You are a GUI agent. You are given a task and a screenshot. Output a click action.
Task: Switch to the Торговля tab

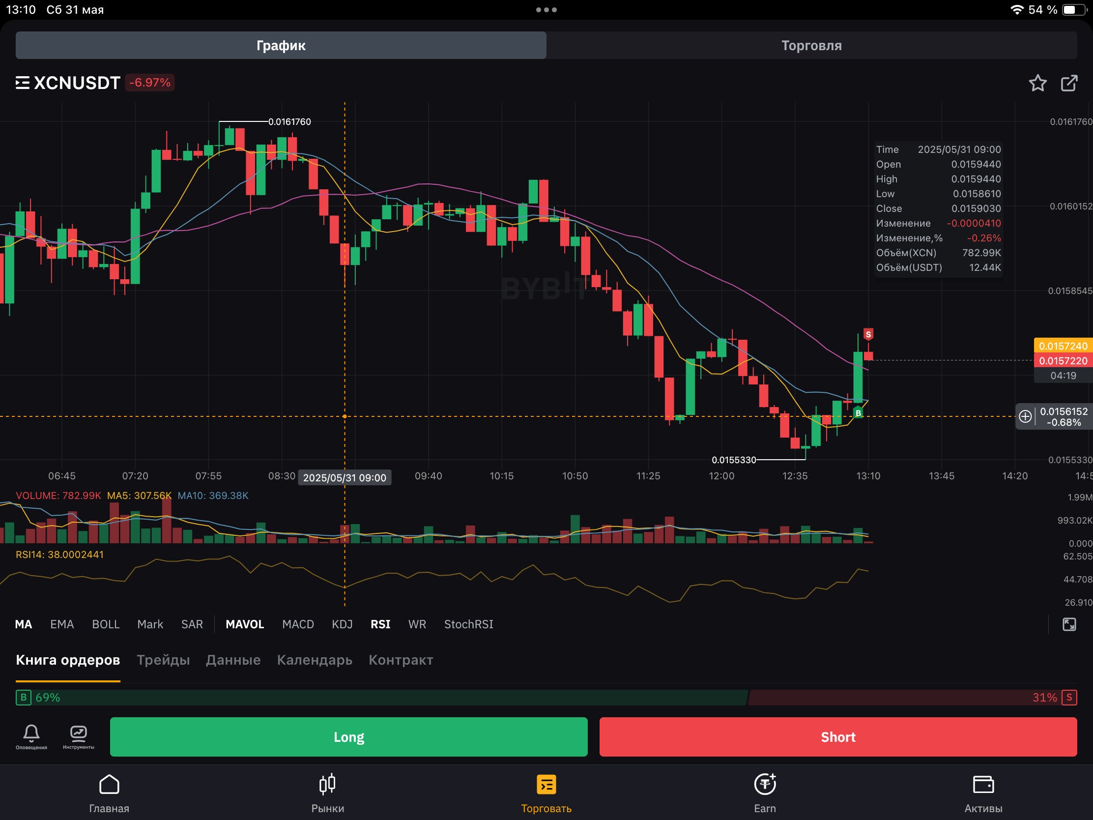tap(811, 45)
